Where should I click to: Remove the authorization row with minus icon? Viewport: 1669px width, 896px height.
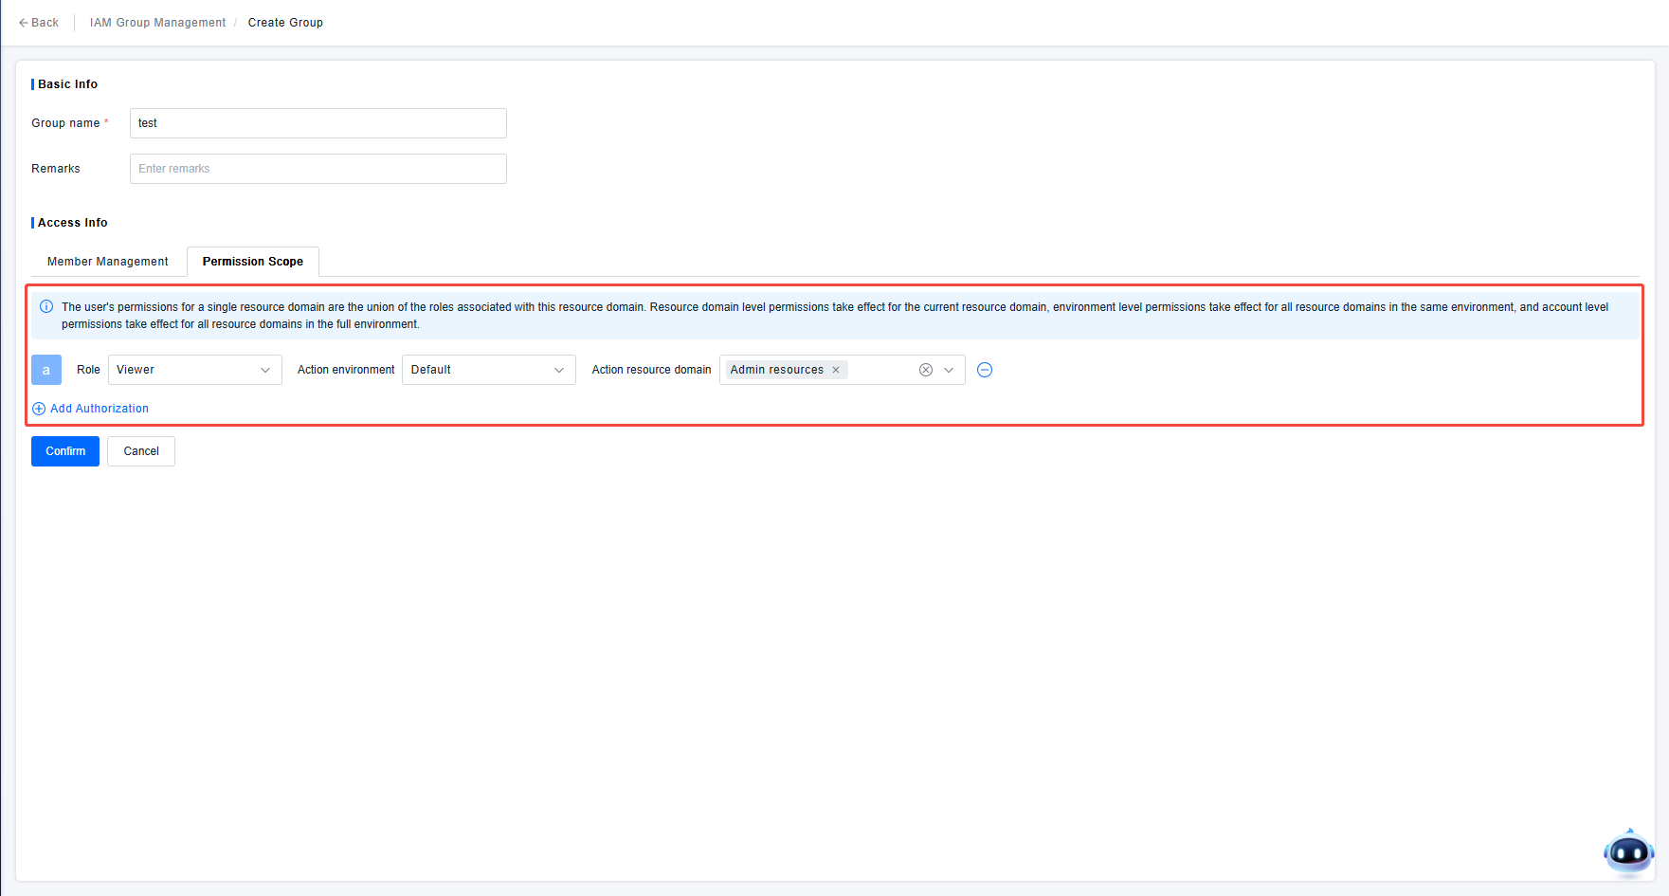pos(985,370)
